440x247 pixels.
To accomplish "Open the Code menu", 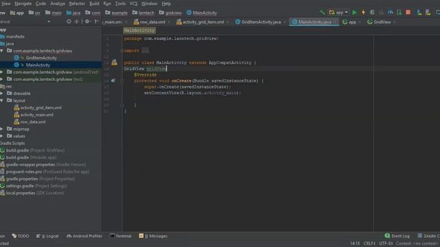I will 41,3.
